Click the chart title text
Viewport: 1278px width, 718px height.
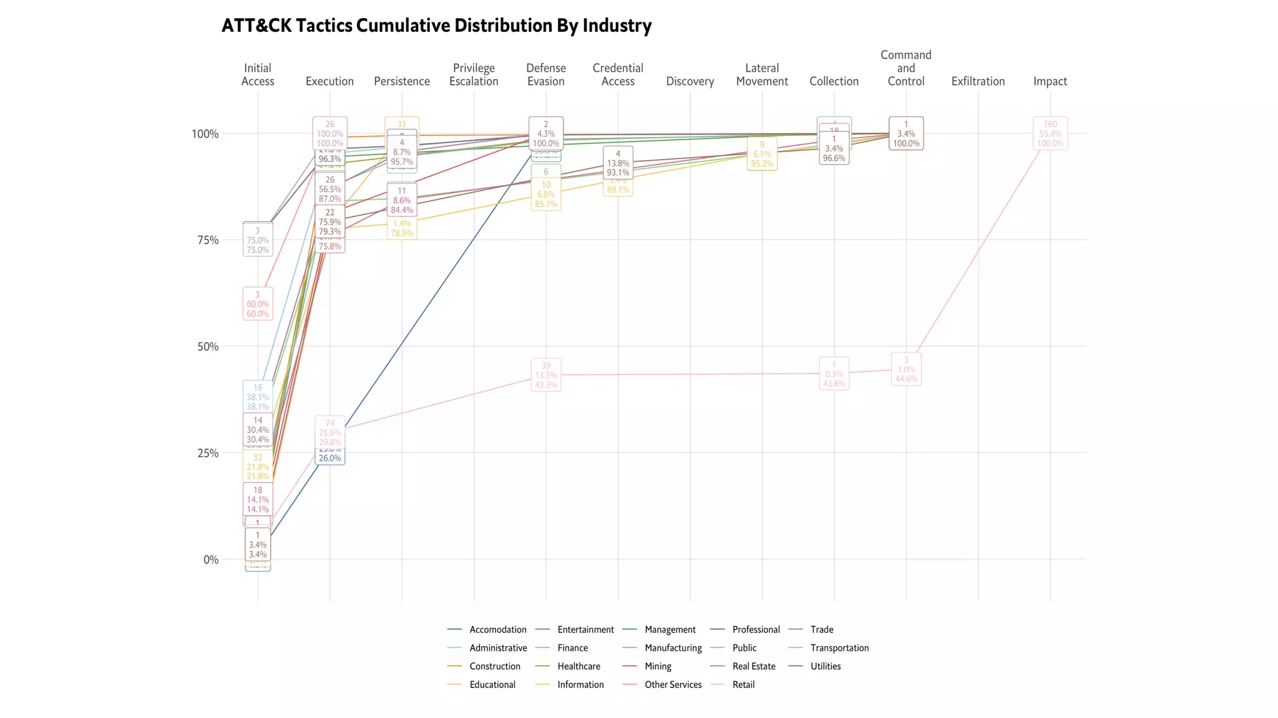(436, 26)
